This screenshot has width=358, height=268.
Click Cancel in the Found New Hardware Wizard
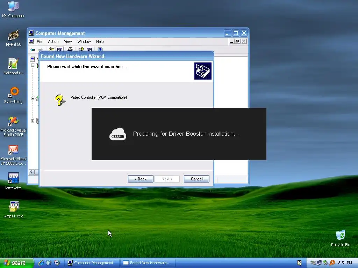pos(196,179)
